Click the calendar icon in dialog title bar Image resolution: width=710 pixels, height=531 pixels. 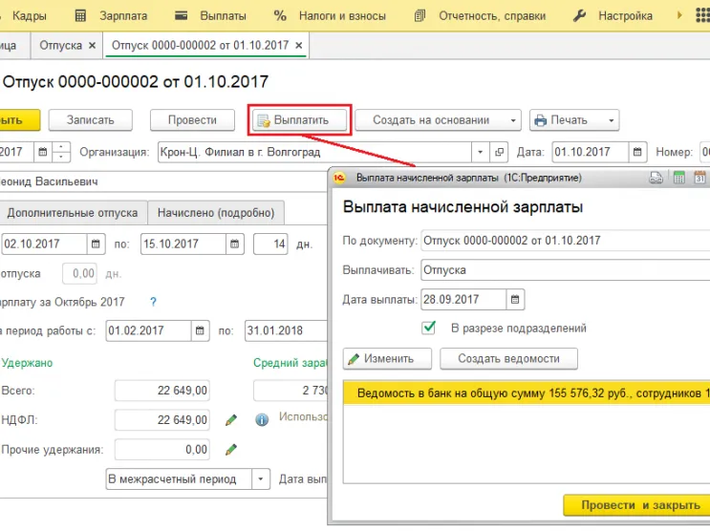pyautogui.click(x=700, y=178)
